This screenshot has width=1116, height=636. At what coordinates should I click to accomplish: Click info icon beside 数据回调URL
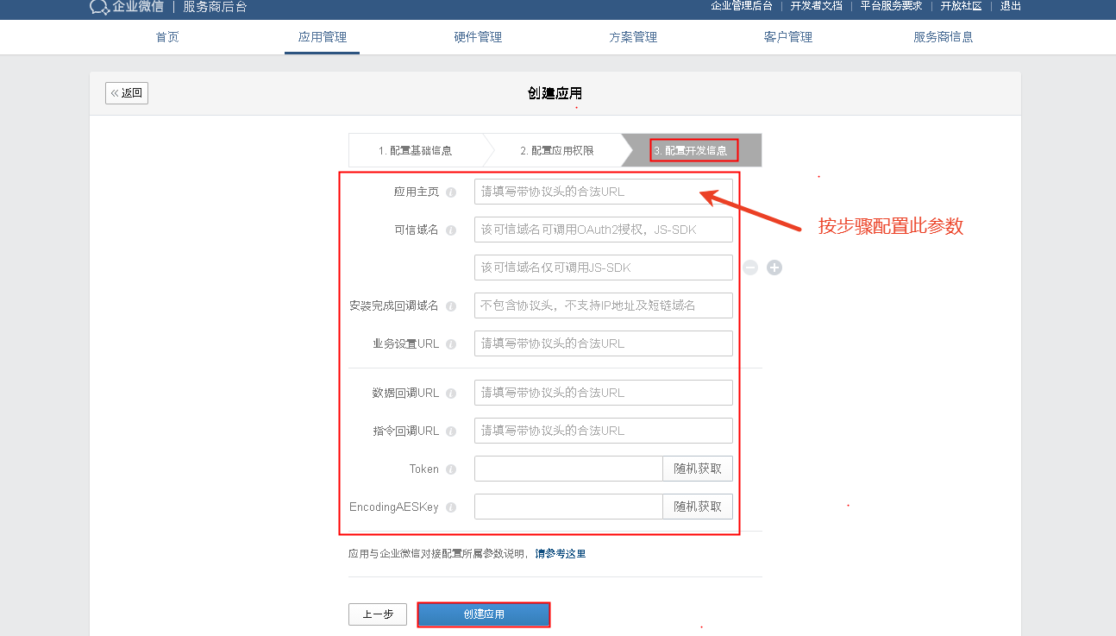(451, 394)
